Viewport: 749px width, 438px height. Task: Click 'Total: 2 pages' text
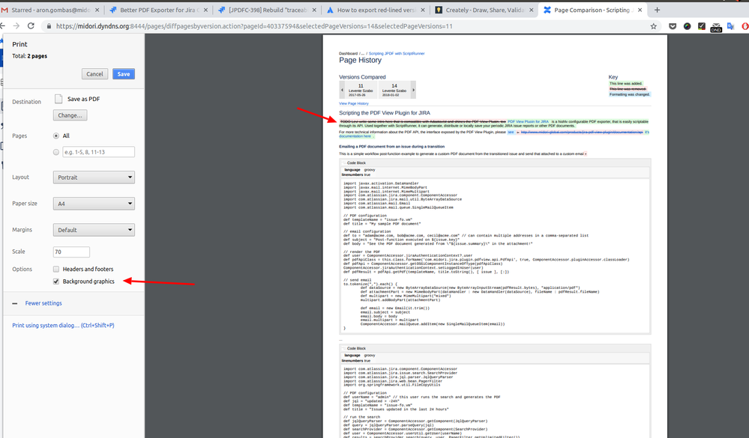[x=30, y=56]
